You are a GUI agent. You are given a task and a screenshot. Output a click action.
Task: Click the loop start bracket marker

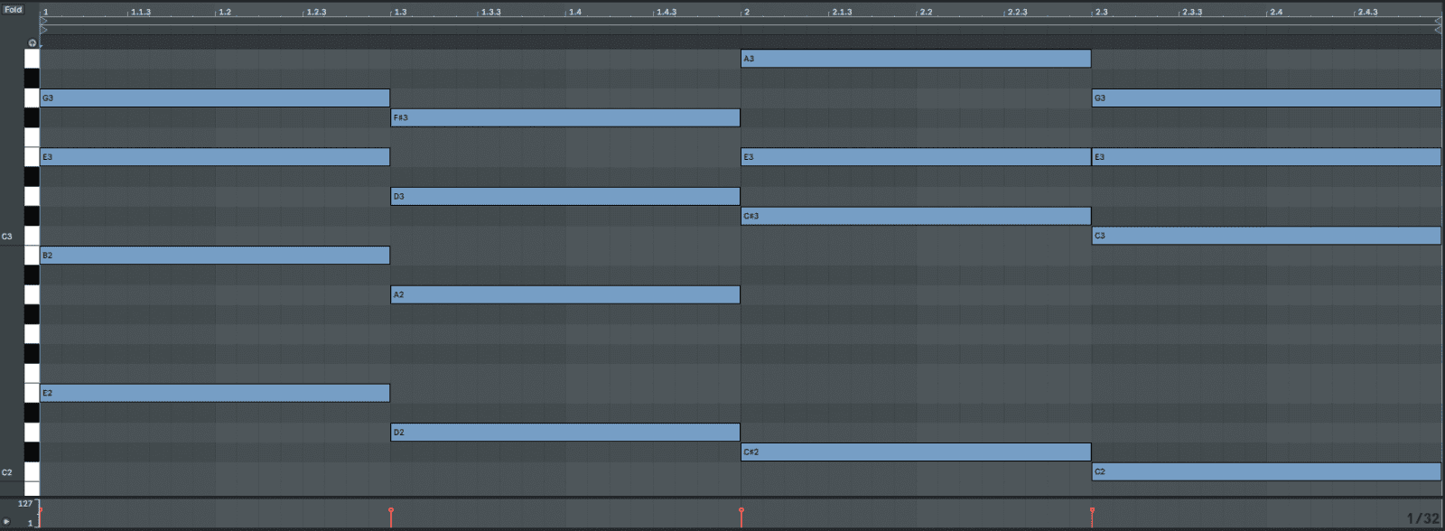click(43, 20)
